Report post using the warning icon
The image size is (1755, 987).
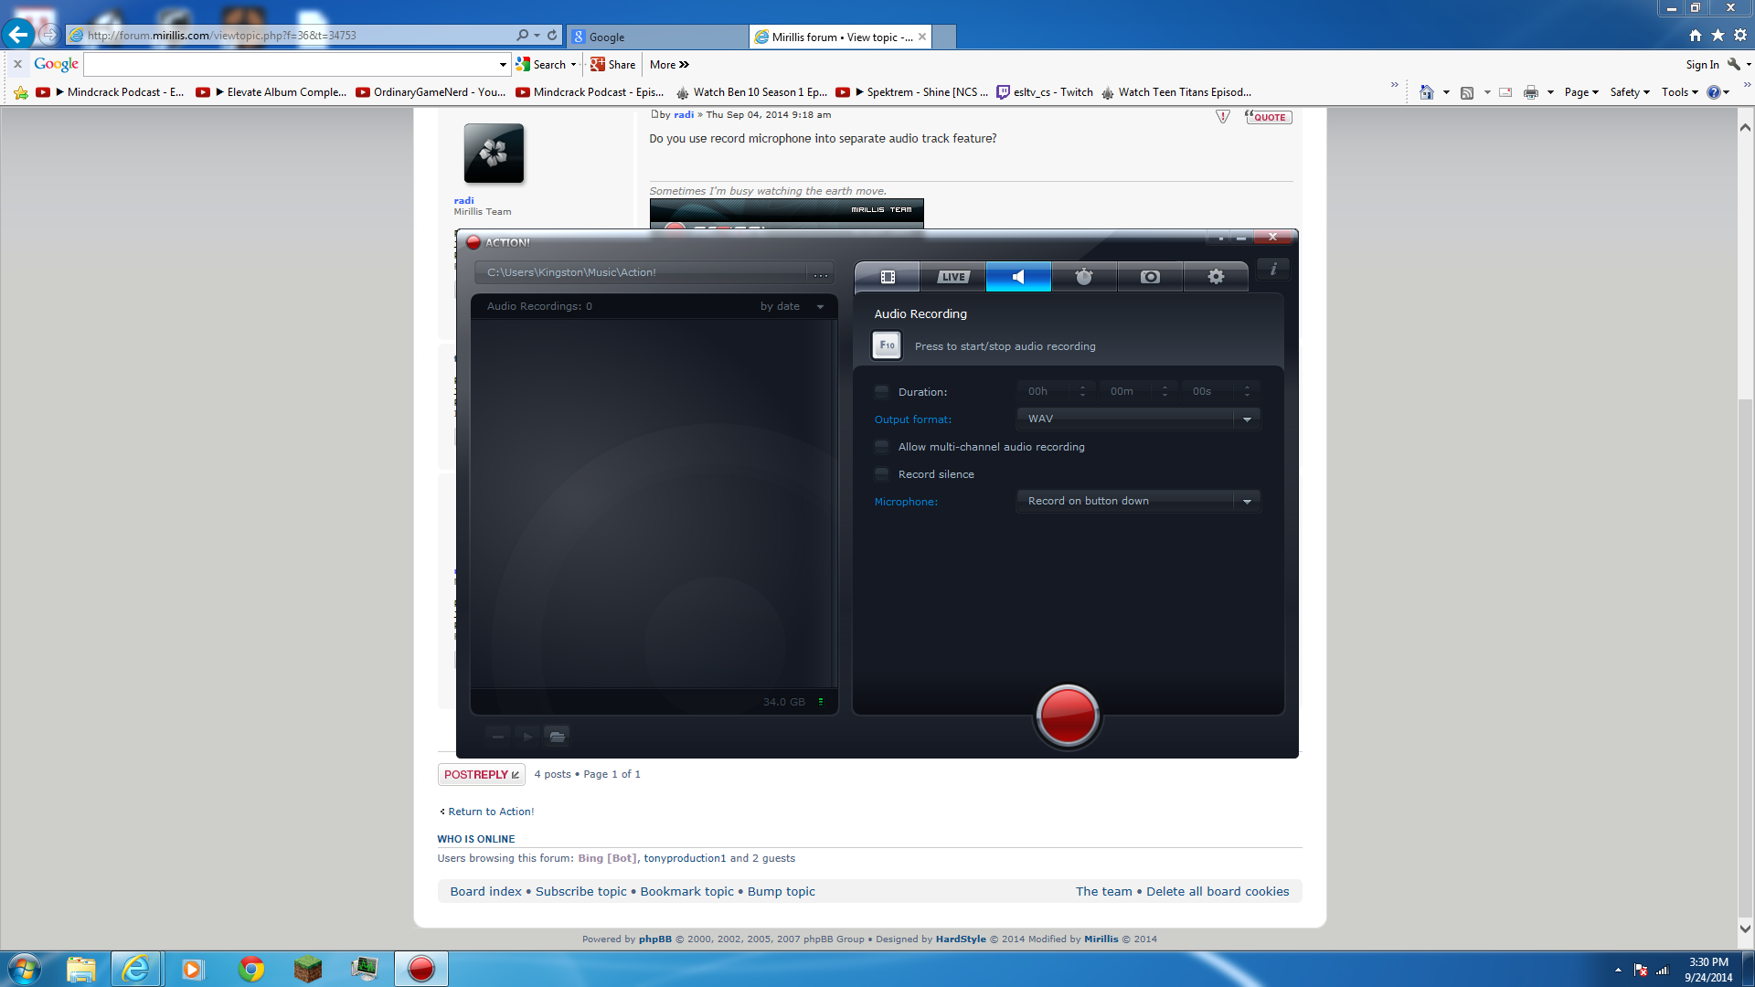click(x=1222, y=117)
